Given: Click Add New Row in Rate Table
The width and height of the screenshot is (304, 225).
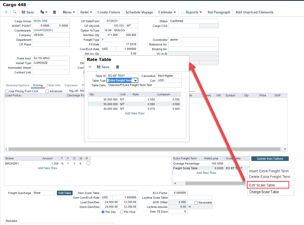Looking at the screenshot, I should [x=135, y=113].
